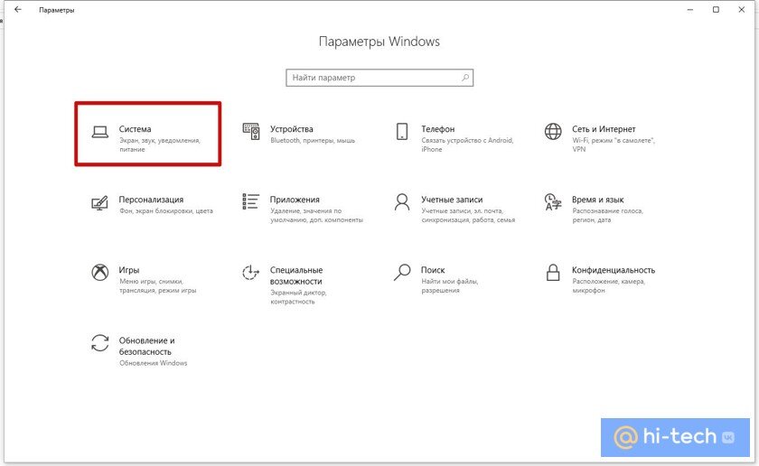759x466 pixels.
Task: Open the Телефон settings label
Action: pos(438,129)
